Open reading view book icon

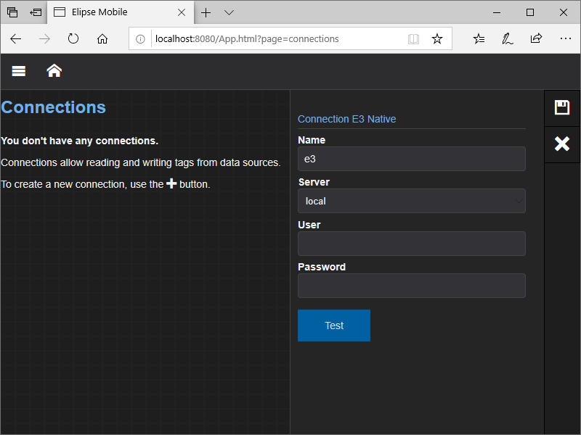[413, 38]
